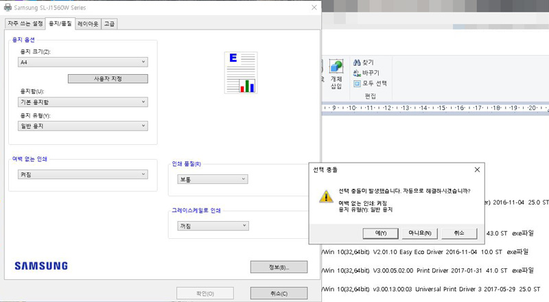This screenshot has width=549, height=302.
Task: Click the Samsung logo
Action: tap(41, 266)
